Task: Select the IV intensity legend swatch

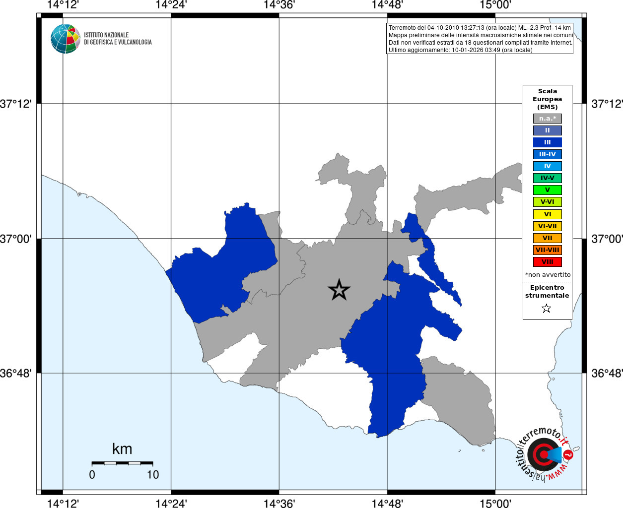Action: pyautogui.click(x=548, y=166)
